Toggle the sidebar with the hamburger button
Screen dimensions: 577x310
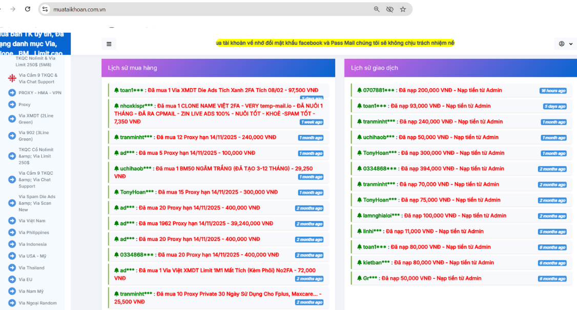click(x=109, y=44)
